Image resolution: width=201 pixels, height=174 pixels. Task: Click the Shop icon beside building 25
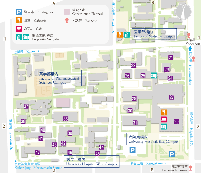(x=154, y=76)
